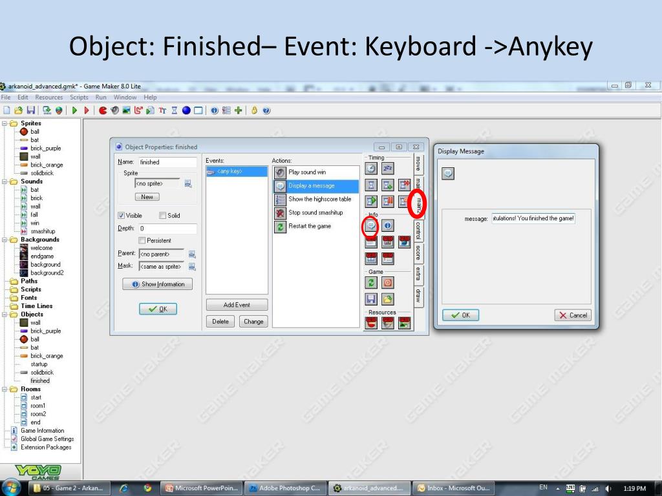Image resolution: width=662 pixels, height=496 pixels.
Task: Select Display Message speech bubble action
Action: [371, 225]
